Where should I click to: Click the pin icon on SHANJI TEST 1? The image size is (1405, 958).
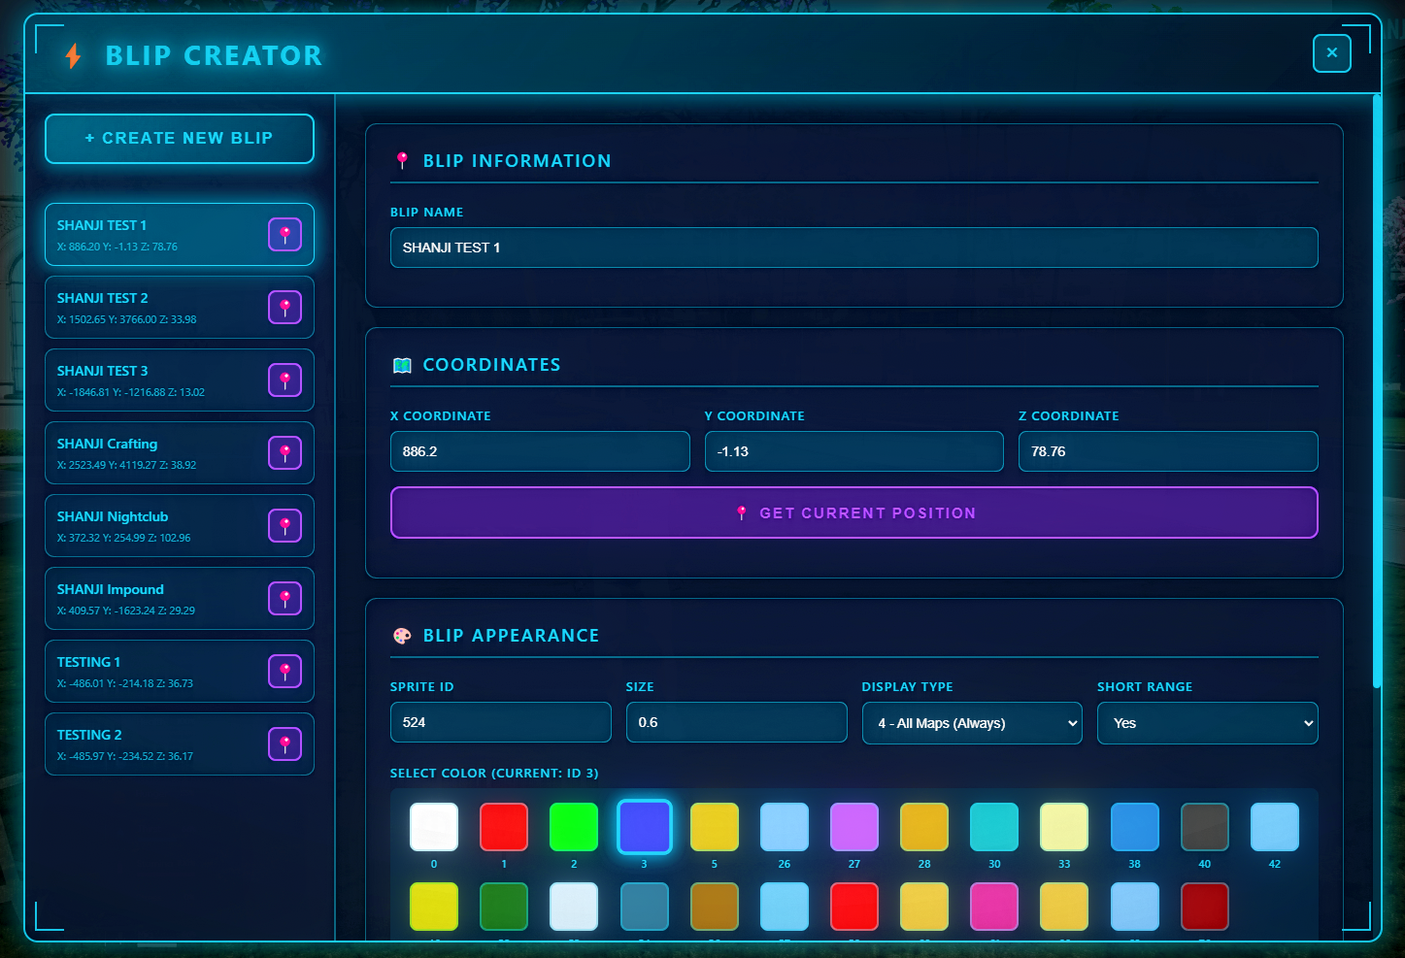[x=284, y=234]
